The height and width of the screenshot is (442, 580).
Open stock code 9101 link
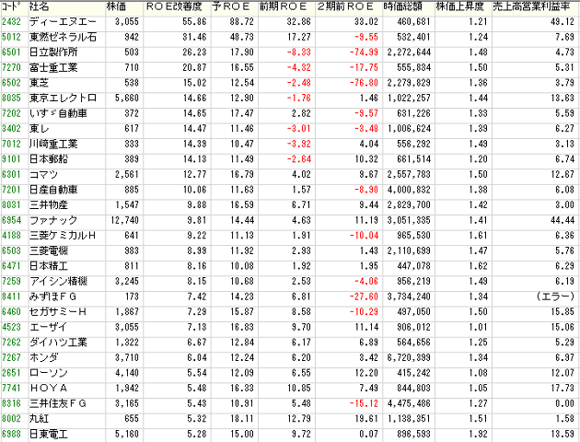pos(11,159)
